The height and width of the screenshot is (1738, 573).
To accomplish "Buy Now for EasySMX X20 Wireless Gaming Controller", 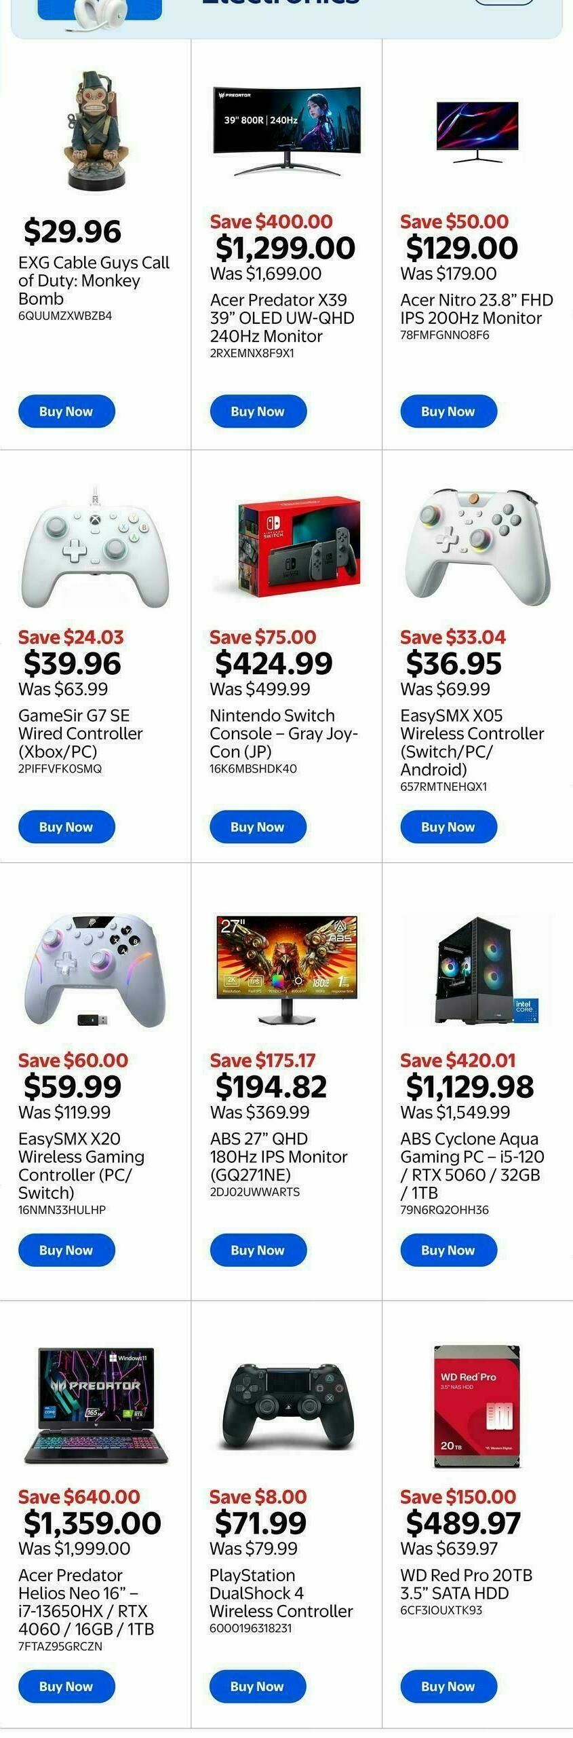I will click(66, 1250).
